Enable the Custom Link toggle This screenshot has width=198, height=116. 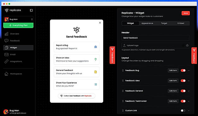tap(183, 111)
